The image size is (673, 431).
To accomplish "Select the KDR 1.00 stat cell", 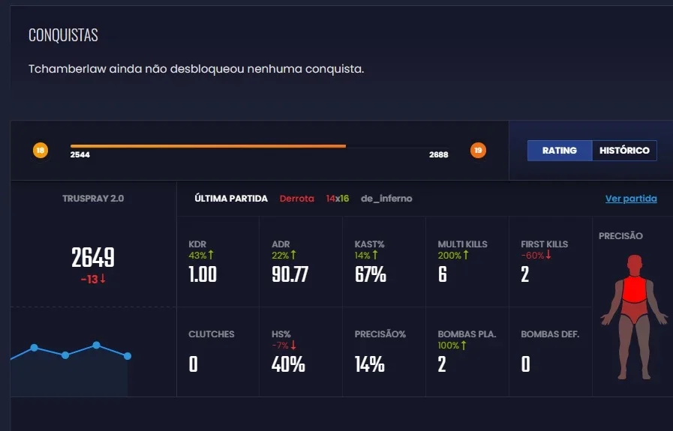I will 218,262.
